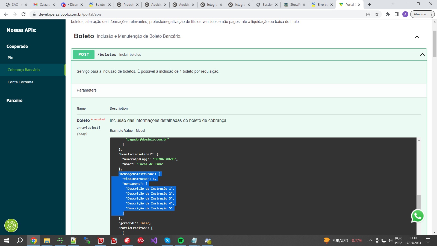
Task: Go forward using the browser forward arrow
Action: pyautogui.click(x=15, y=14)
